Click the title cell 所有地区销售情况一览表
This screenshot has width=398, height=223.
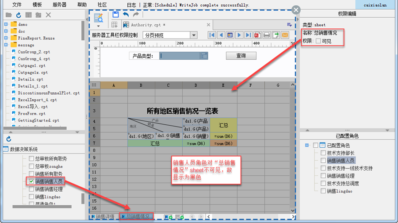coord(182,111)
